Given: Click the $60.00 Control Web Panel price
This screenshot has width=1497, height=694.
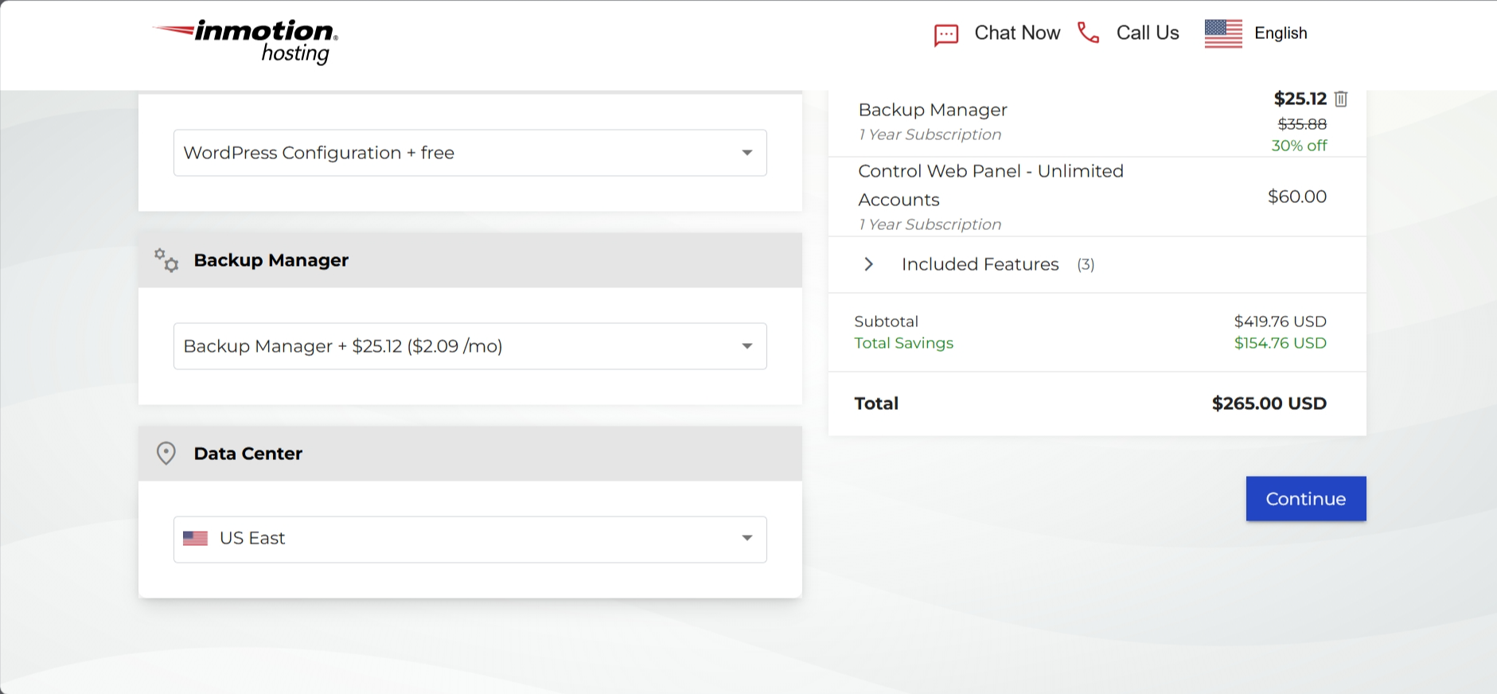Looking at the screenshot, I should (x=1297, y=197).
